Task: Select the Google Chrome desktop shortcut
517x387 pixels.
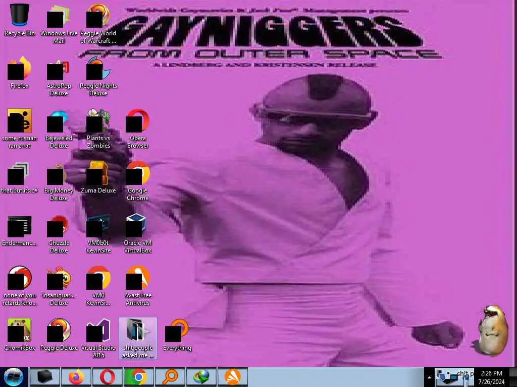Action: point(138,181)
